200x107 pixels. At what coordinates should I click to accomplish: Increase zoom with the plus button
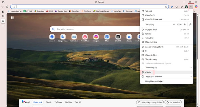click(x=185, y=24)
